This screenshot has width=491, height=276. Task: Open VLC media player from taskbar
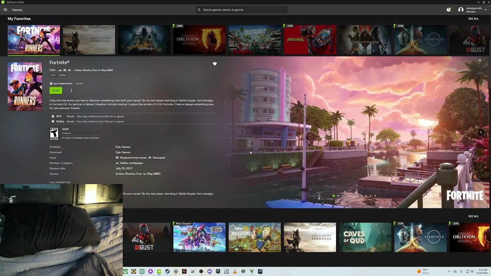click(235, 271)
